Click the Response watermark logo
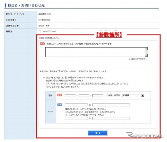Viewport: 167px width, 142px height. (145, 135)
